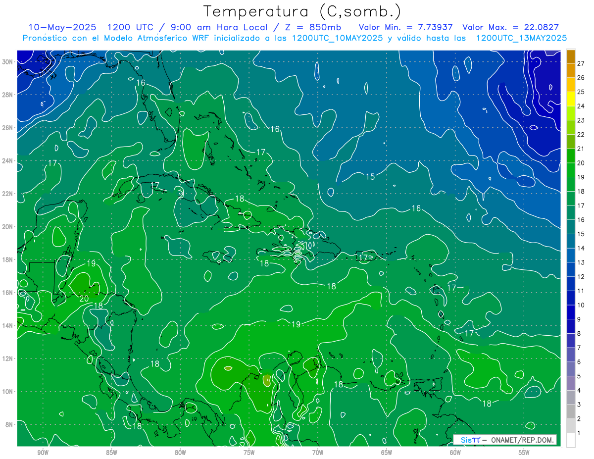This screenshot has height=459, width=594.
Task: Click the '16N' latitude axis label
Action: tap(7, 293)
